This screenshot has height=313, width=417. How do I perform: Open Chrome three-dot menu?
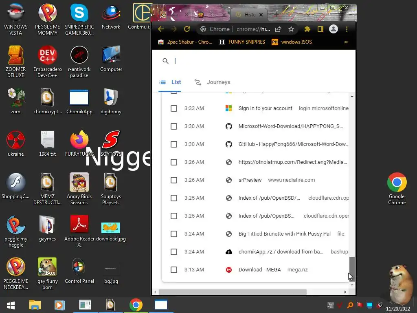pos(347,29)
